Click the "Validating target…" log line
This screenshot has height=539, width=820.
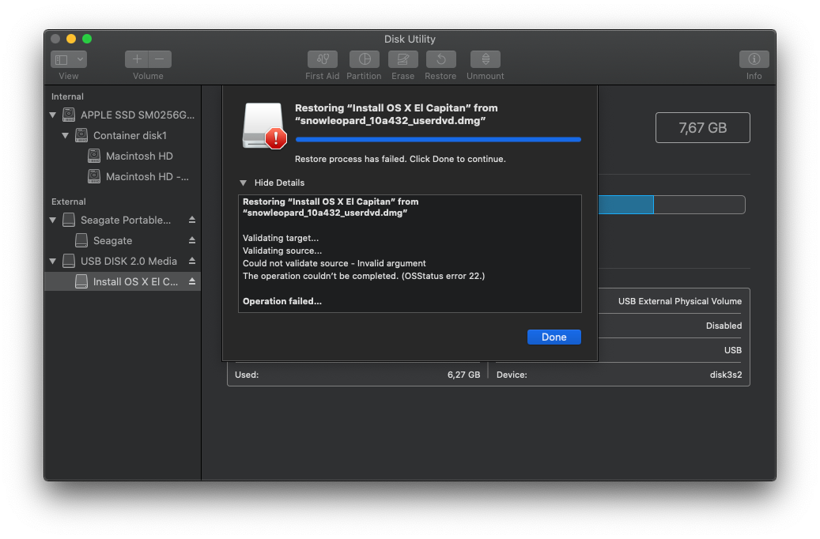click(x=280, y=238)
